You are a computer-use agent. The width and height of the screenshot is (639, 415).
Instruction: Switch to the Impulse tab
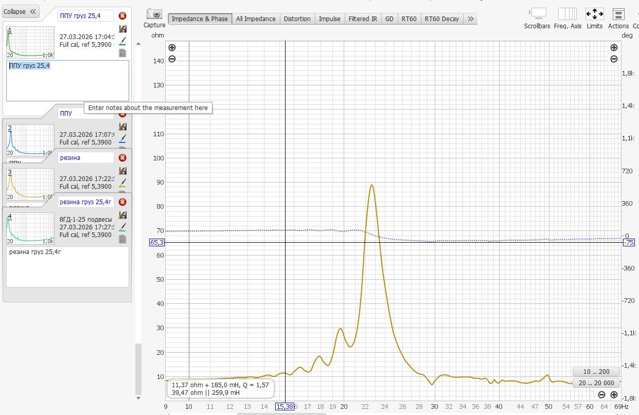[329, 19]
